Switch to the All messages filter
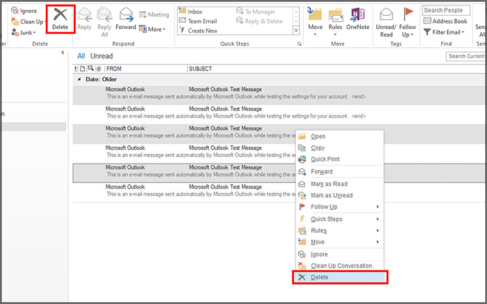The height and width of the screenshot is (304, 487). point(81,56)
